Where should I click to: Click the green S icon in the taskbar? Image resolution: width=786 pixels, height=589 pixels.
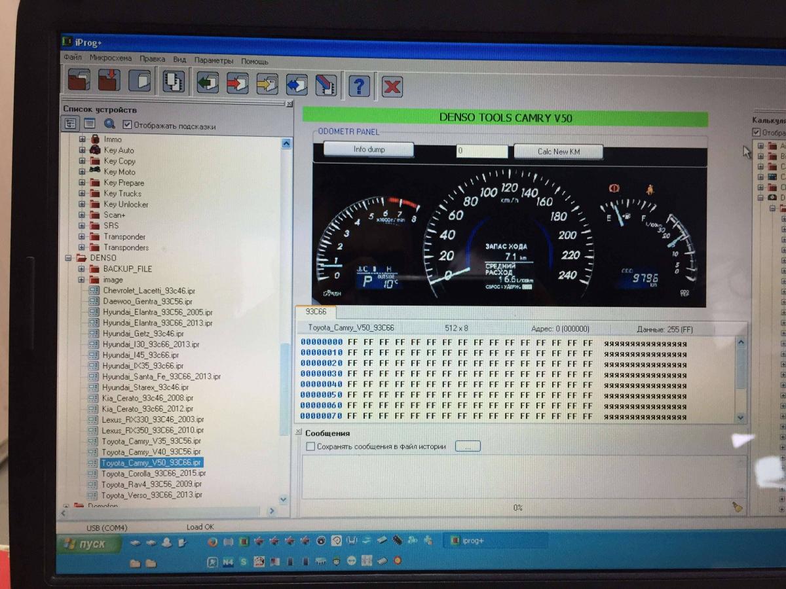point(243,562)
